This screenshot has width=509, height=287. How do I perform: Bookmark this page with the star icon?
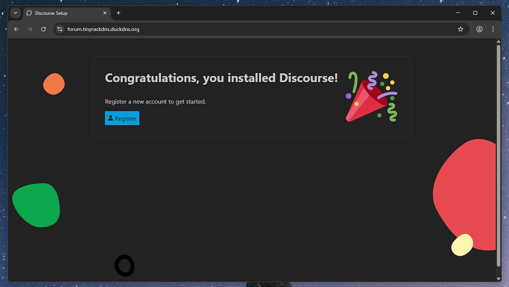point(460,29)
